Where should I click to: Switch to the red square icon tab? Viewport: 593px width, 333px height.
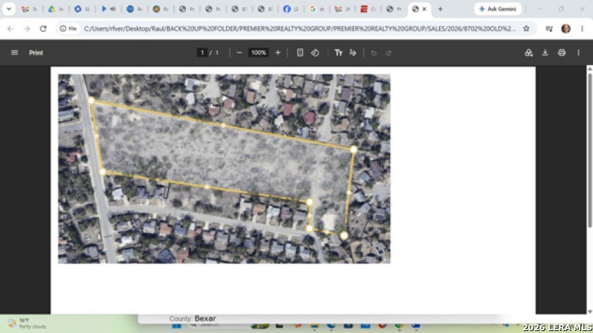point(368,9)
